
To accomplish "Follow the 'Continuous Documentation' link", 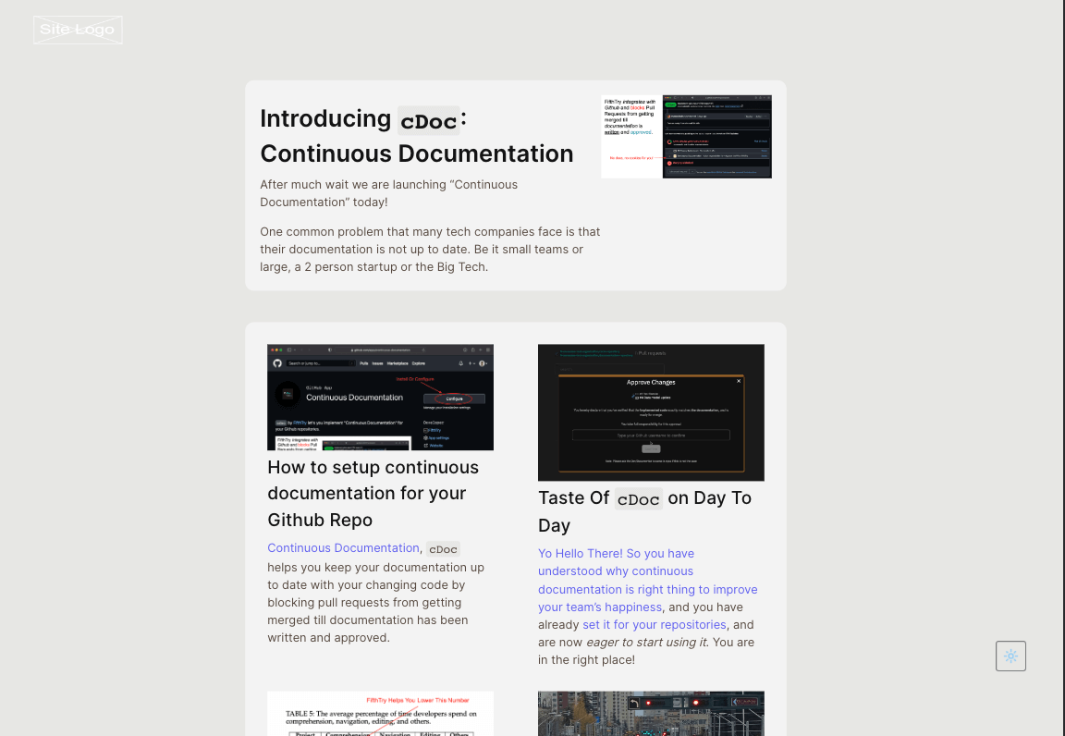I will pos(343,547).
